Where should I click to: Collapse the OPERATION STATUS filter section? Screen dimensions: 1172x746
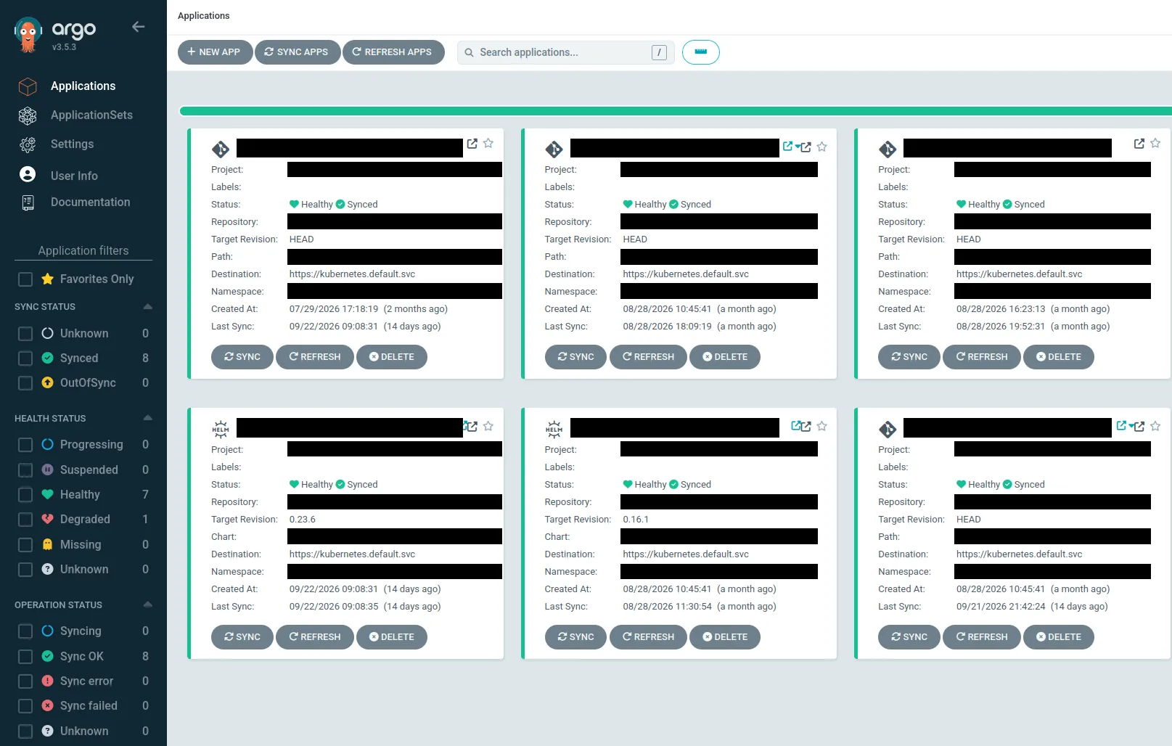click(x=147, y=604)
